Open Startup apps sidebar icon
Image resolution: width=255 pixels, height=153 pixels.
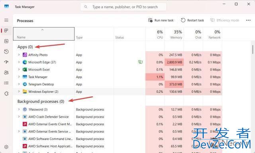pos(6,62)
